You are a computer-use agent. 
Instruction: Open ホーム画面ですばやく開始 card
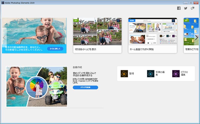click(x=152, y=35)
